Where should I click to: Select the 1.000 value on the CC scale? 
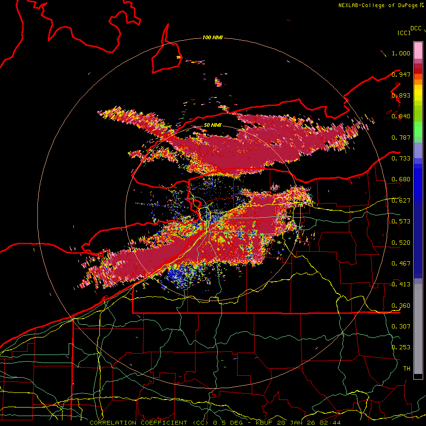[401, 53]
